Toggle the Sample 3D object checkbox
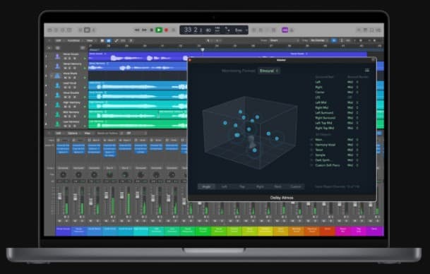This screenshot has width=430, height=274. tap(311, 155)
